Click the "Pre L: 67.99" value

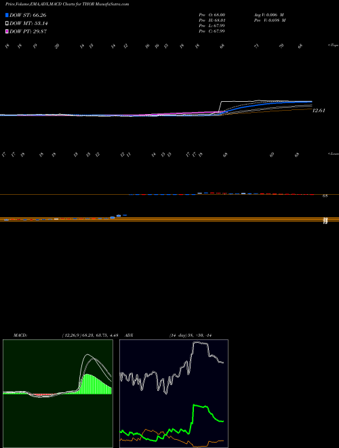[x=212, y=26]
